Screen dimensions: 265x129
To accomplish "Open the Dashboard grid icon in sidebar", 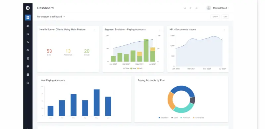I will 28,18.
